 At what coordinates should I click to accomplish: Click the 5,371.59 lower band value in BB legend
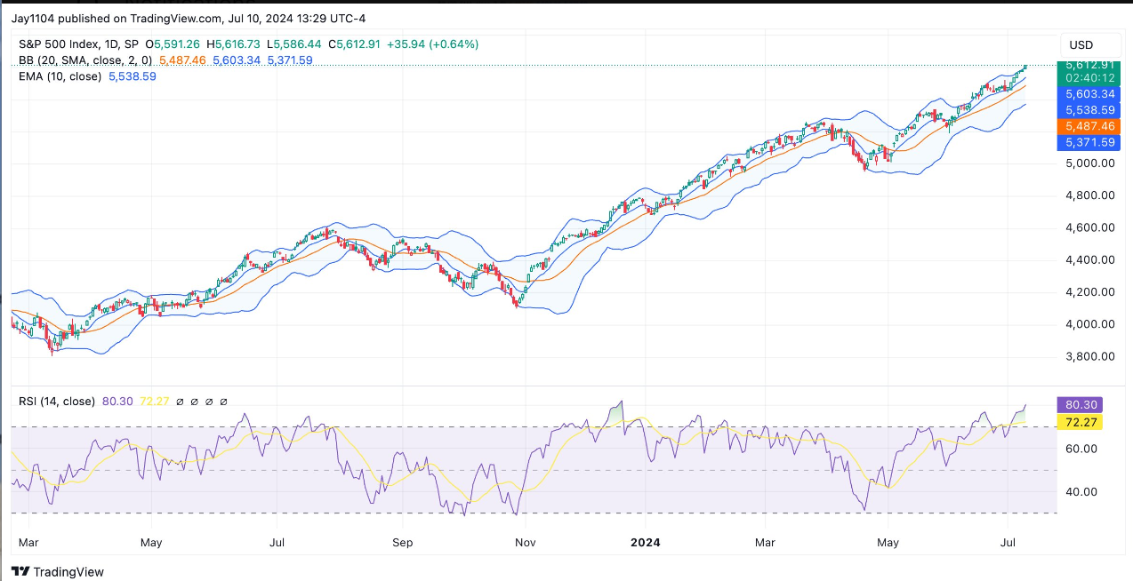[289, 60]
